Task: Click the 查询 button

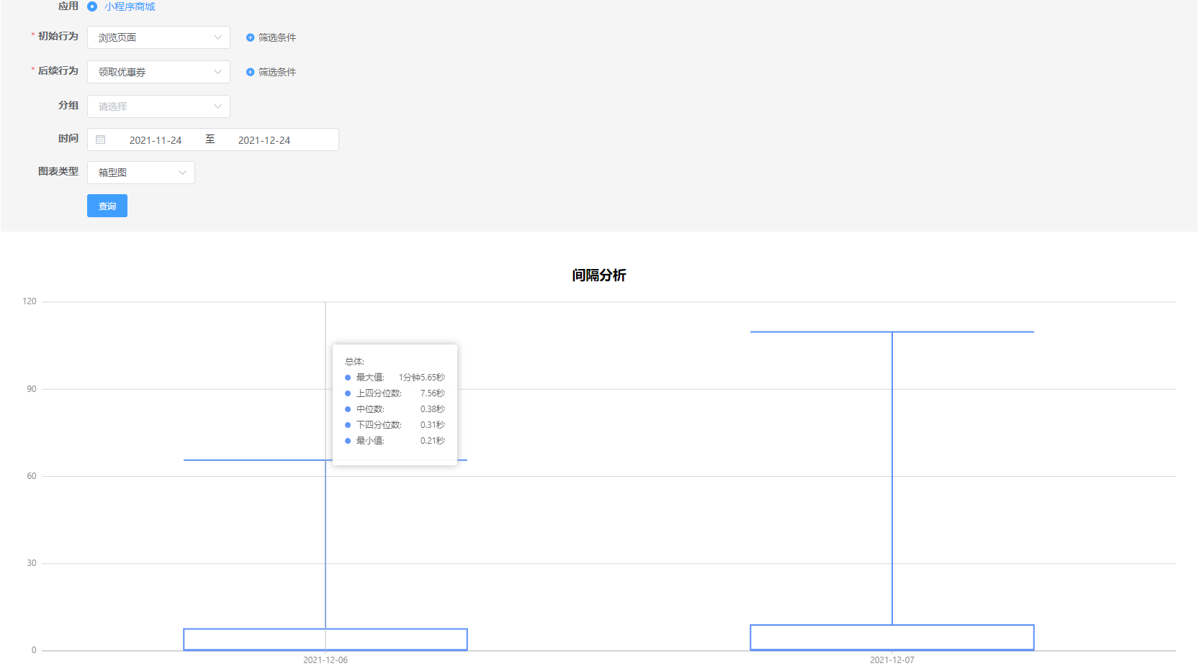Action: click(x=107, y=206)
